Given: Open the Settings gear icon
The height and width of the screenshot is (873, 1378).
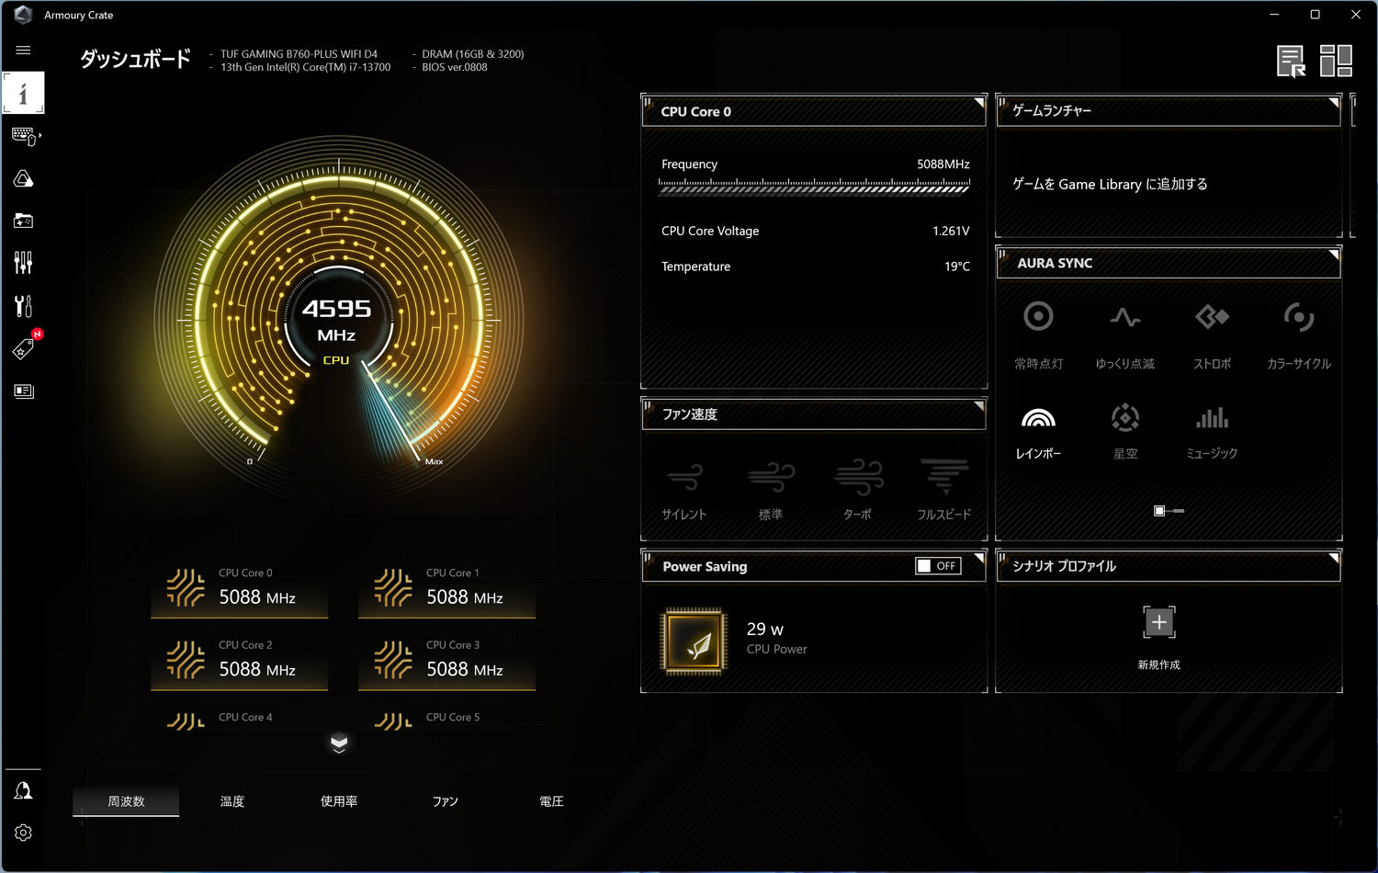Looking at the screenshot, I should coord(24,833).
